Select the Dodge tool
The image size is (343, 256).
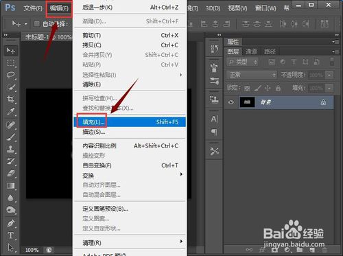point(10,210)
